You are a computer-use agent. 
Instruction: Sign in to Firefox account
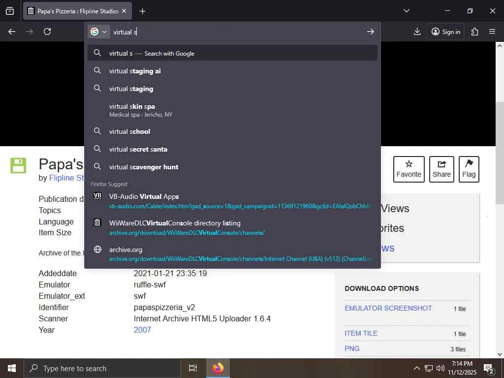pos(446,31)
